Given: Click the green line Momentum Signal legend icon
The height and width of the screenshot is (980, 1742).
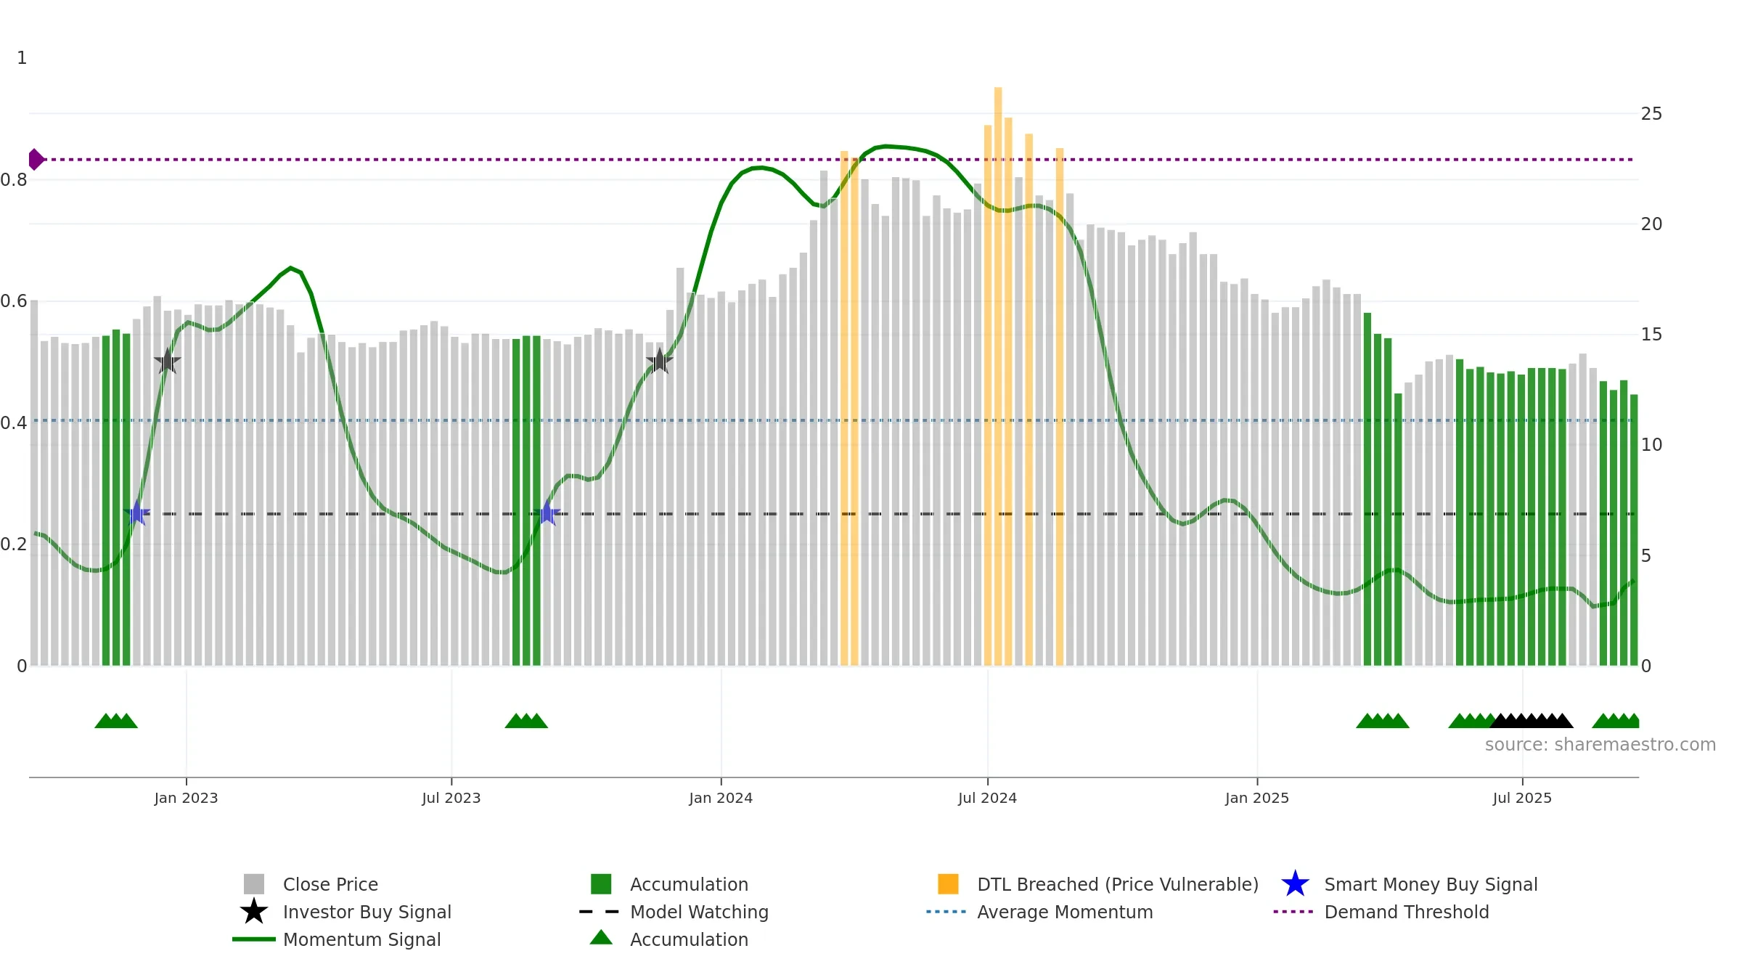Looking at the screenshot, I should pyautogui.click(x=254, y=939).
